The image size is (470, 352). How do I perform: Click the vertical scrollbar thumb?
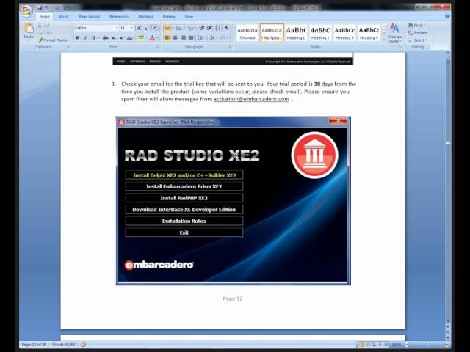(x=448, y=144)
